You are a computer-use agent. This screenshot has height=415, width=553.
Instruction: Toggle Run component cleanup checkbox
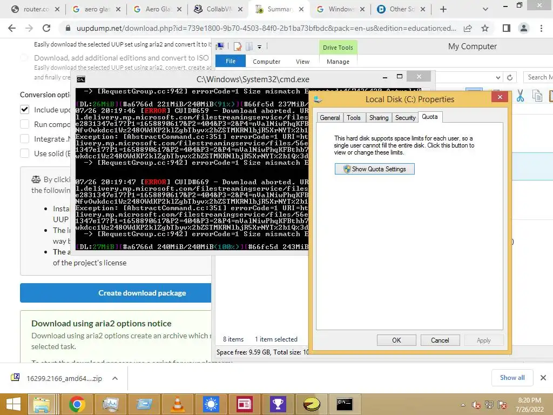[x=24, y=124]
